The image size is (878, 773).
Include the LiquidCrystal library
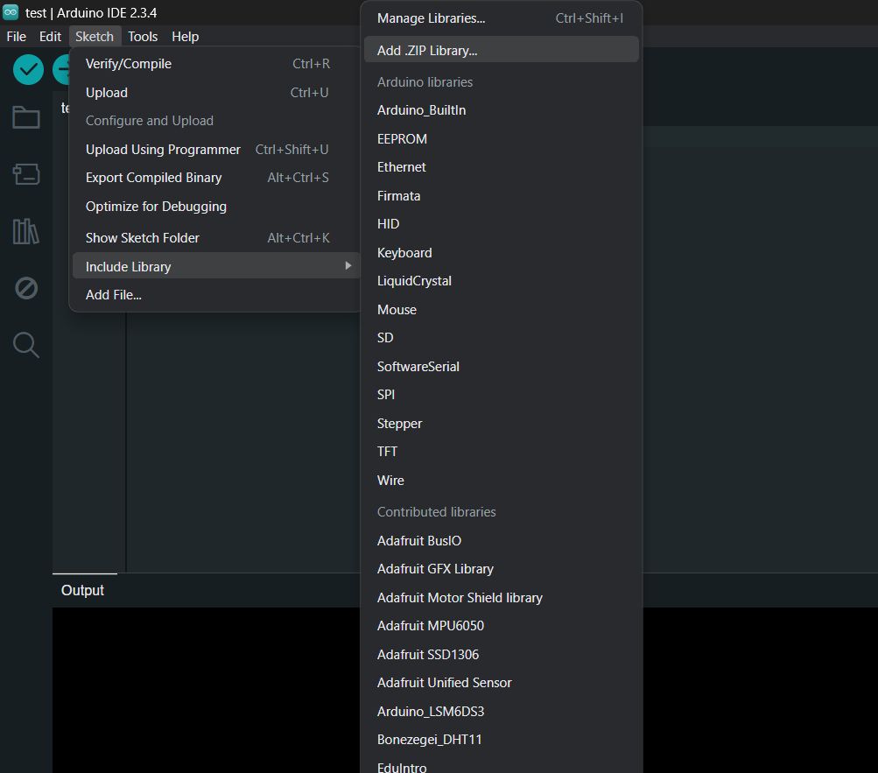pos(502,281)
